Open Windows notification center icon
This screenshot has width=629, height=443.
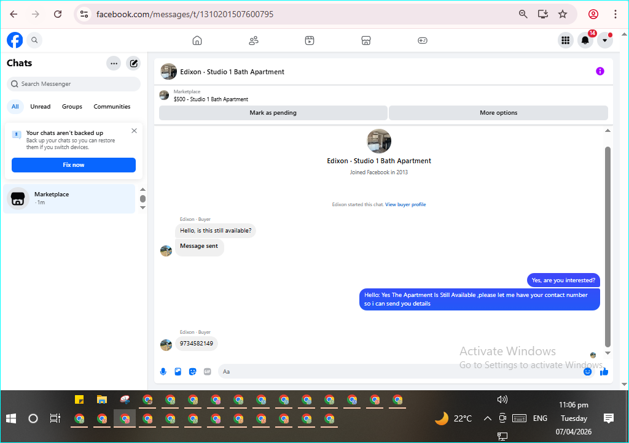[x=609, y=418]
